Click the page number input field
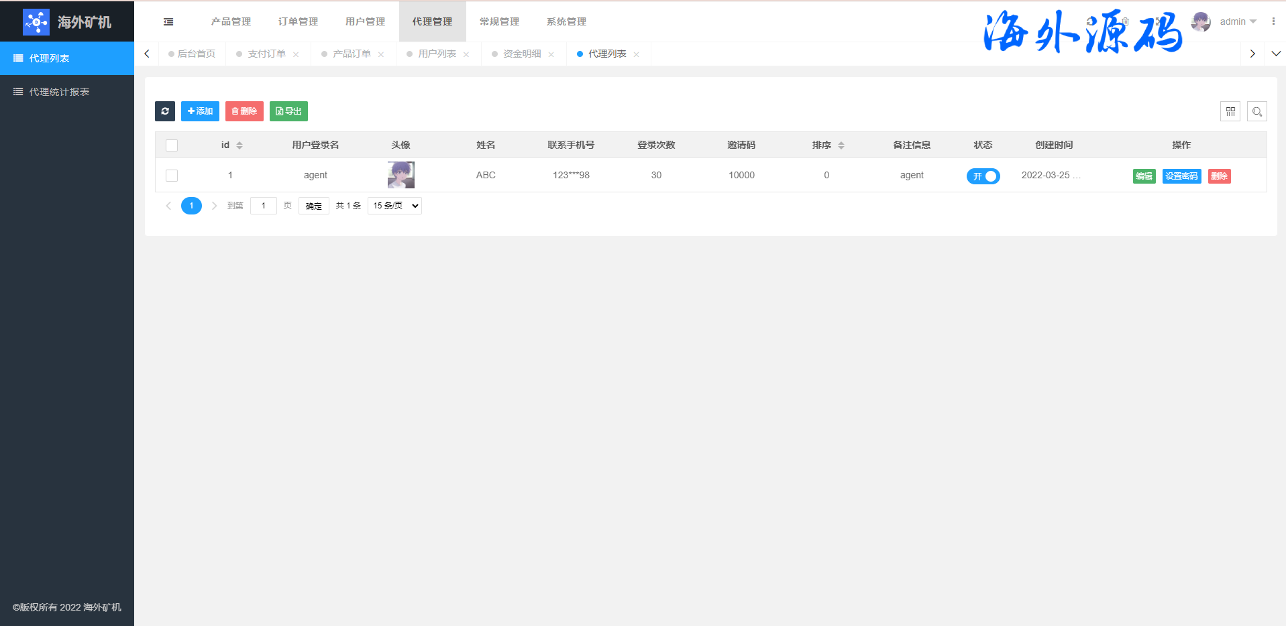This screenshot has width=1286, height=626. pyautogui.click(x=264, y=206)
